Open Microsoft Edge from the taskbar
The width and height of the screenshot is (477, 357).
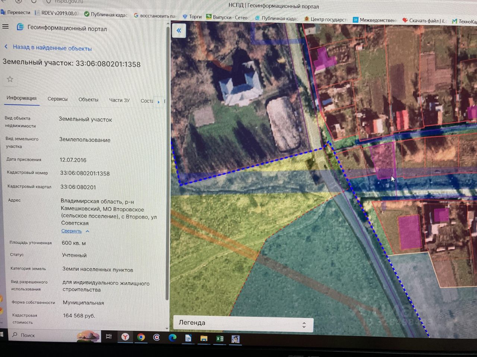pos(172,338)
